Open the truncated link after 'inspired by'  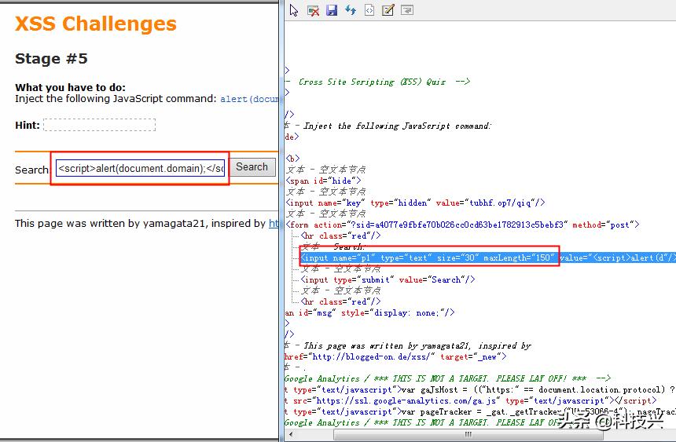point(274,223)
